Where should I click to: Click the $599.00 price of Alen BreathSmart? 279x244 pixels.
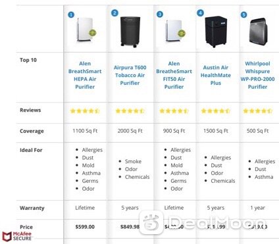(x=85, y=227)
